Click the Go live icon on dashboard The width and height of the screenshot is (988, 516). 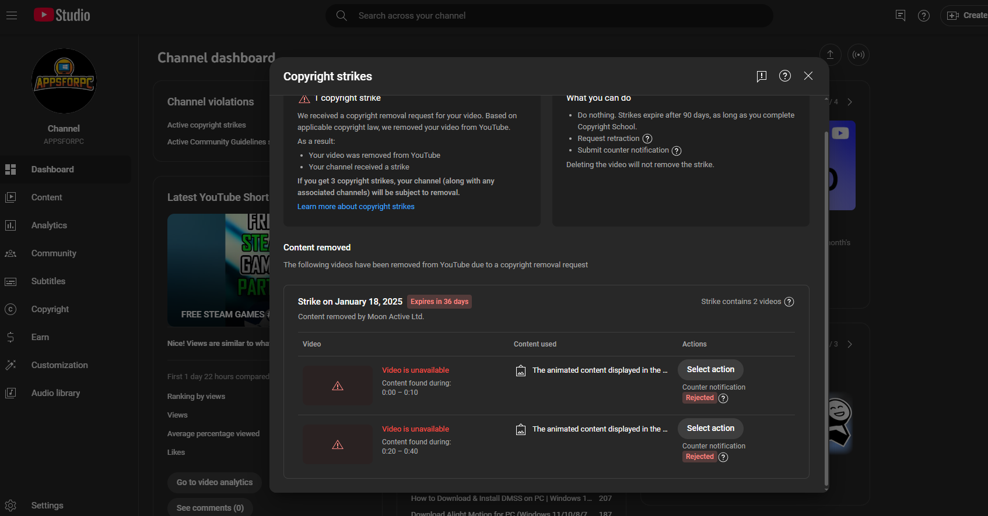pos(859,55)
